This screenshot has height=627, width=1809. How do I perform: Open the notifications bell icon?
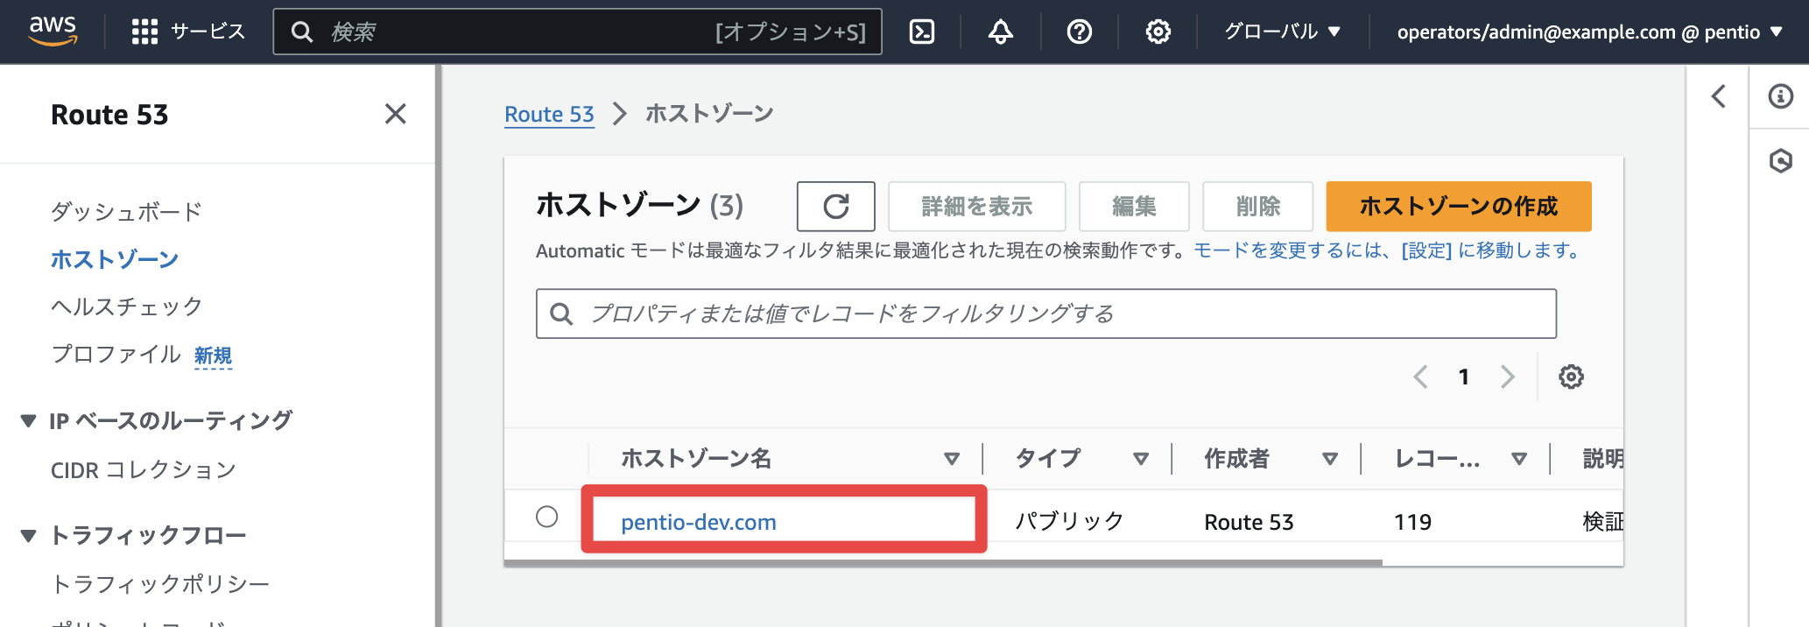[x=1001, y=32]
